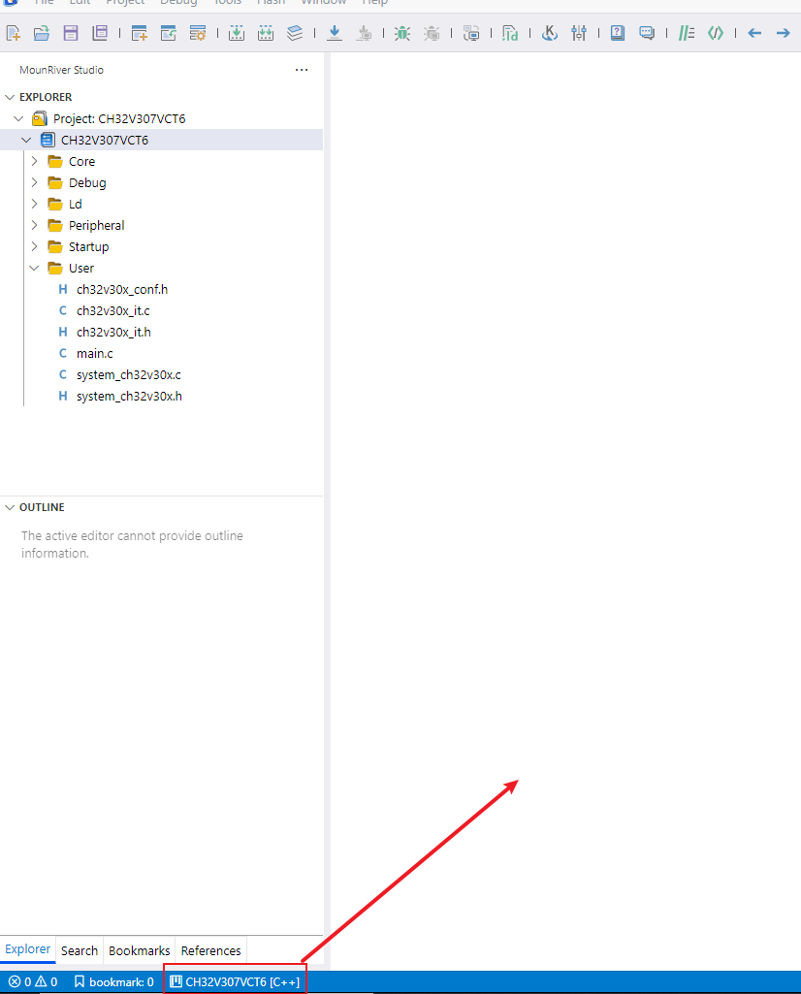Switch to the Search tab
Screen dimensions: 801x994
click(80, 951)
